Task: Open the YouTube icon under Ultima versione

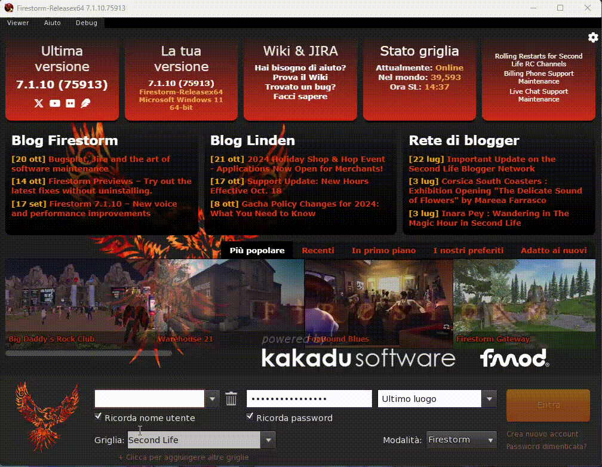Action: coord(55,103)
